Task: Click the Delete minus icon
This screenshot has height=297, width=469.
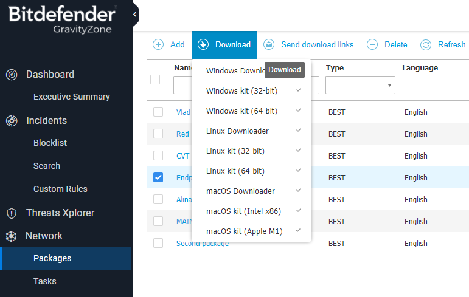Action: (372, 44)
